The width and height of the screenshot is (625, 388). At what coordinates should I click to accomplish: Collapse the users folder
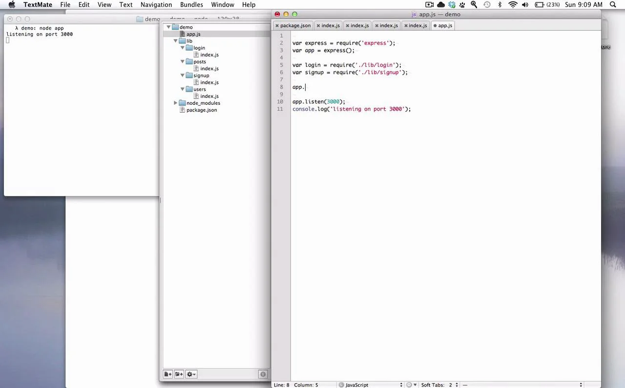coord(183,89)
